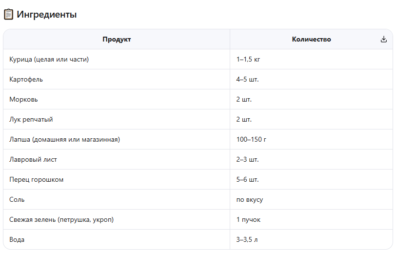Click the 3–3,5 л quantity cell

[x=311, y=239]
